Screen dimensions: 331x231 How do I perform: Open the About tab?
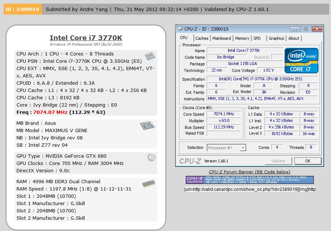[x=293, y=38]
